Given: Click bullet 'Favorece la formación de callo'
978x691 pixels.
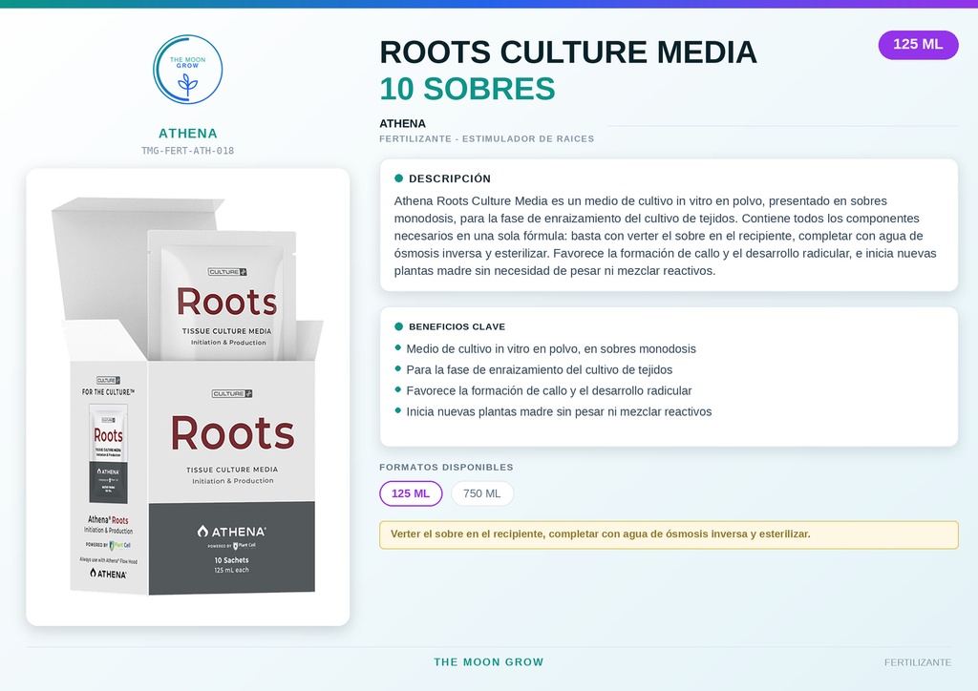Looking at the screenshot, I should tap(549, 390).
